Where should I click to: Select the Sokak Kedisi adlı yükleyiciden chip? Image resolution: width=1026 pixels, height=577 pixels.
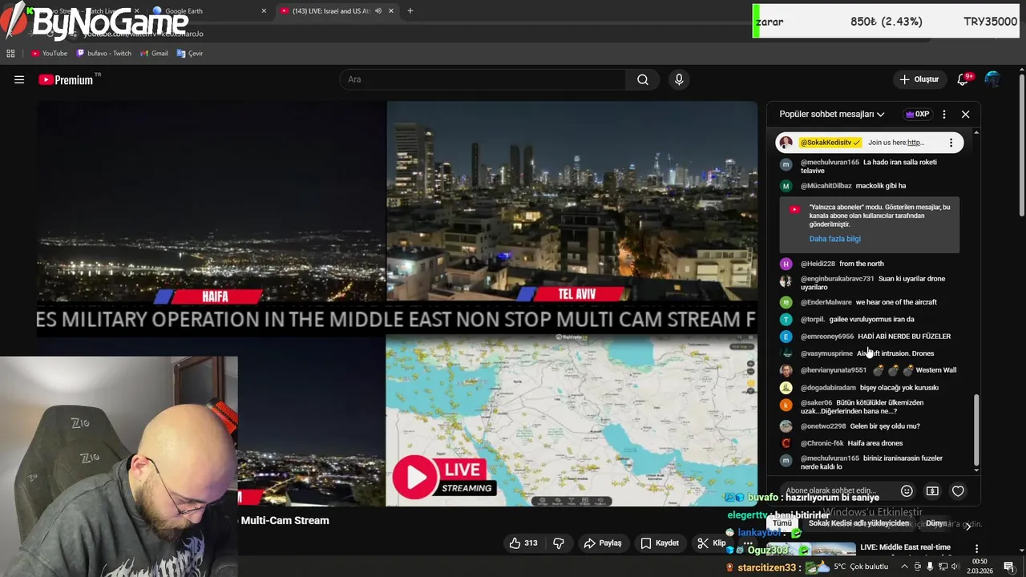coord(858,523)
